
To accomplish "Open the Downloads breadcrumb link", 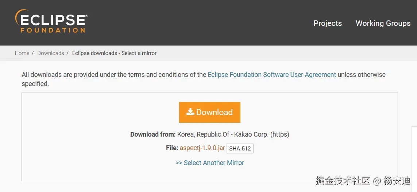I will (51, 53).
